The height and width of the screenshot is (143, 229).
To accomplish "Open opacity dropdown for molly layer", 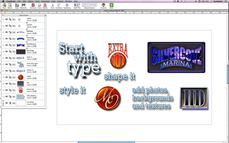I will [35, 78].
